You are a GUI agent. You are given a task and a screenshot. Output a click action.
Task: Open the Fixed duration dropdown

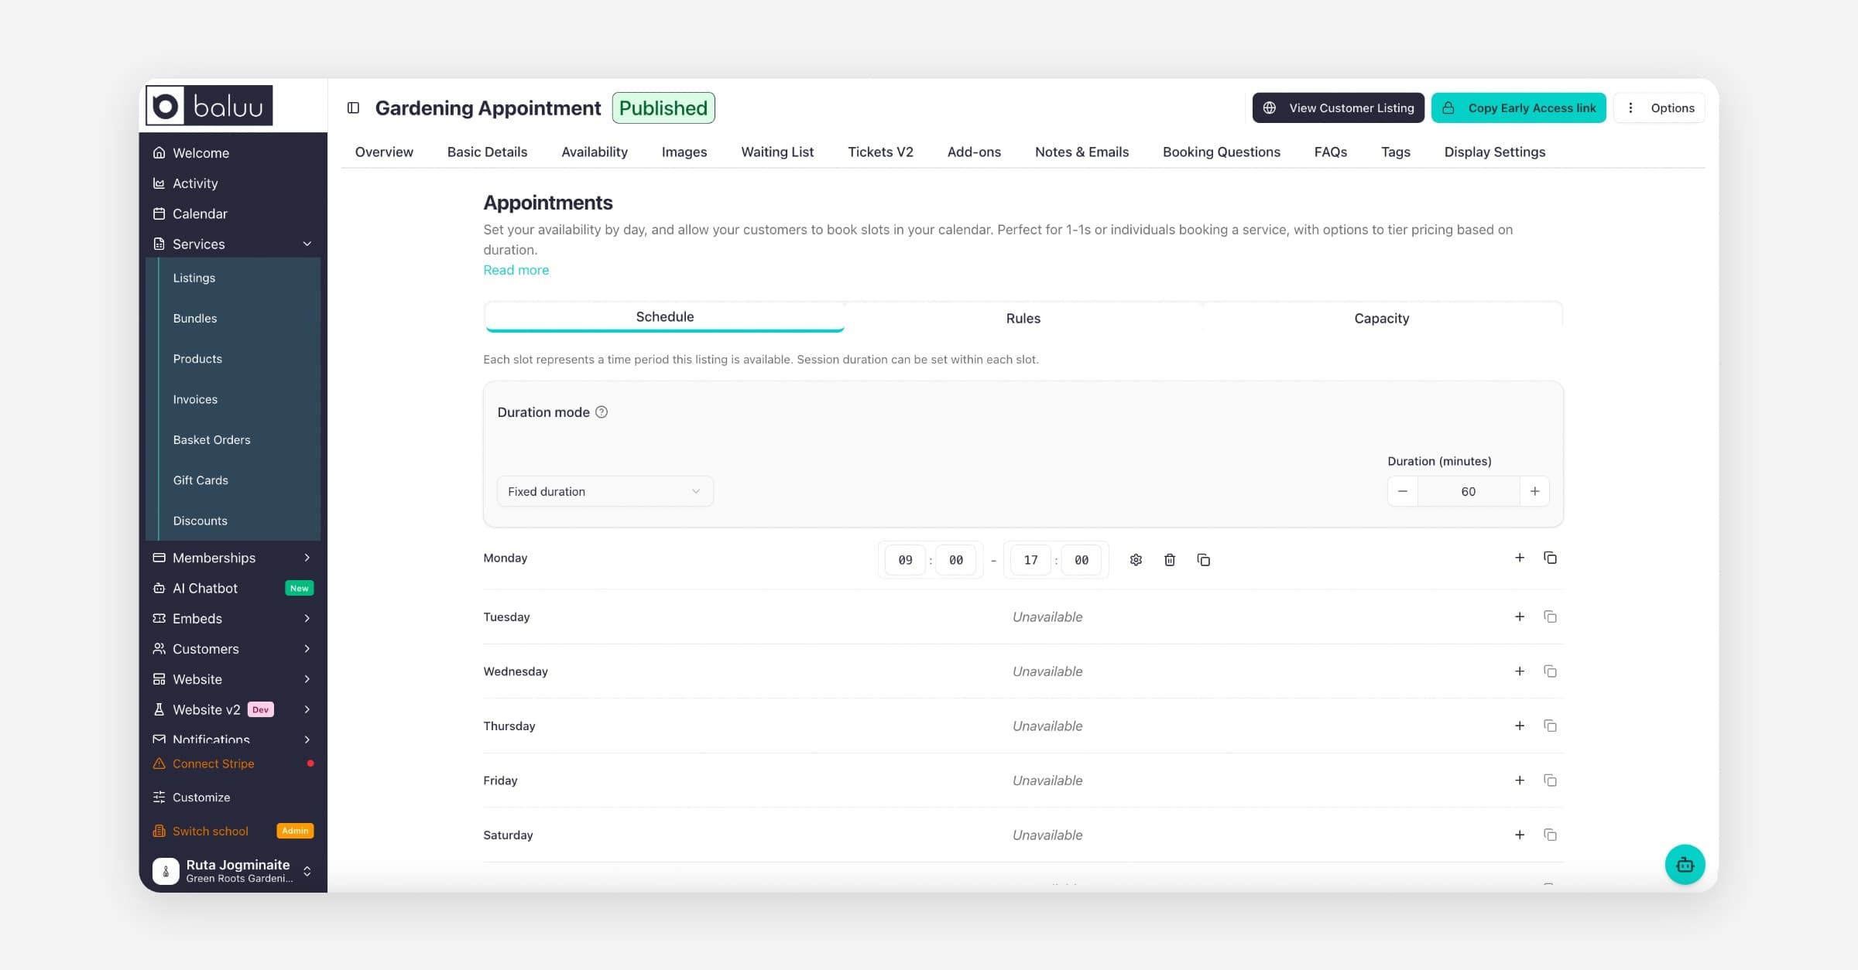click(x=605, y=491)
